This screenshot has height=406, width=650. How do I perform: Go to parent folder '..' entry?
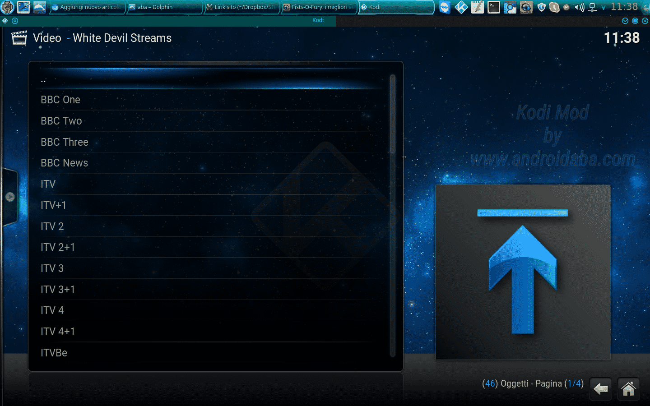[x=210, y=79]
